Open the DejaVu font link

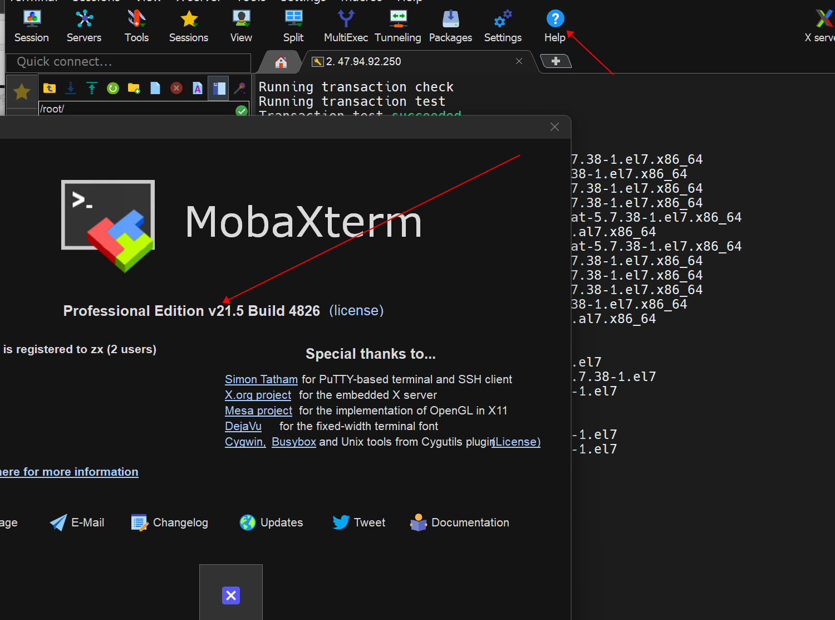click(x=243, y=426)
